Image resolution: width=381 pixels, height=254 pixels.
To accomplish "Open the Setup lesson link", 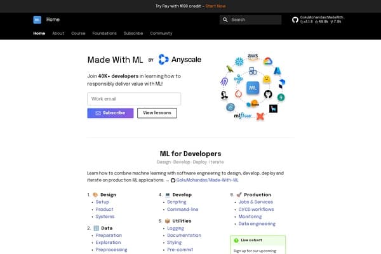I will pos(102,202).
